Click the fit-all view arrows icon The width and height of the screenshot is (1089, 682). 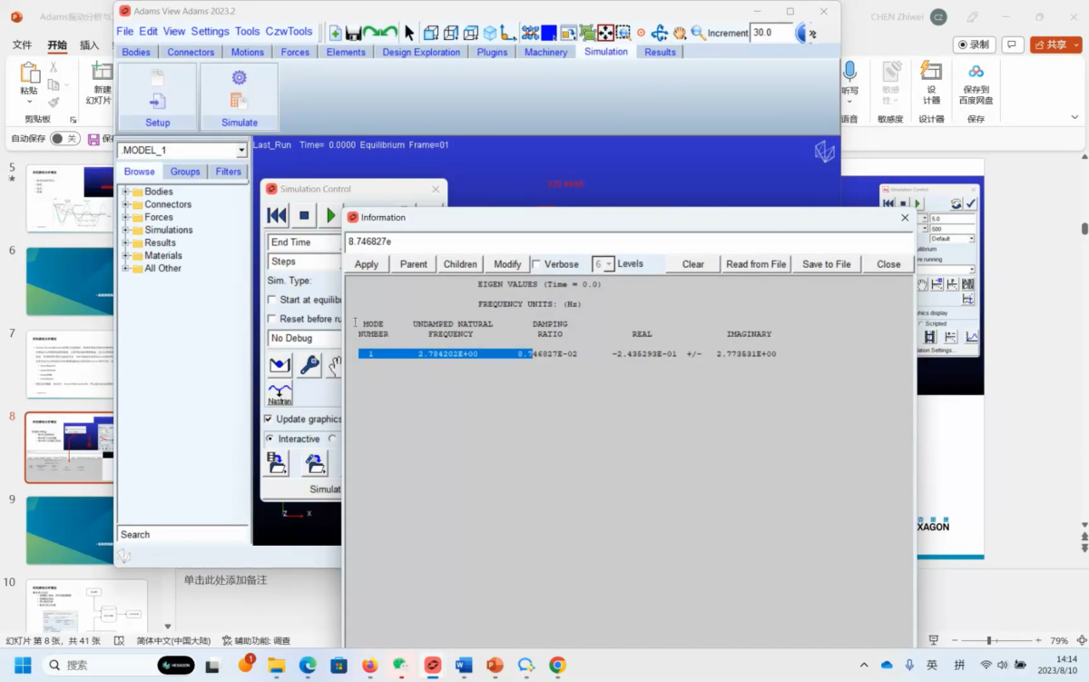pos(605,33)
